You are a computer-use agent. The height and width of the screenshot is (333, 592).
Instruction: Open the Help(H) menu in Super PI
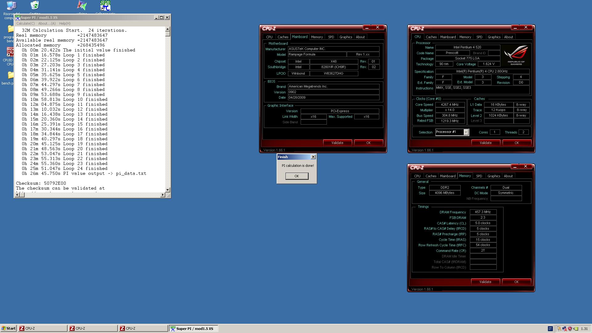pyautogui.click(x=65, y=23)
